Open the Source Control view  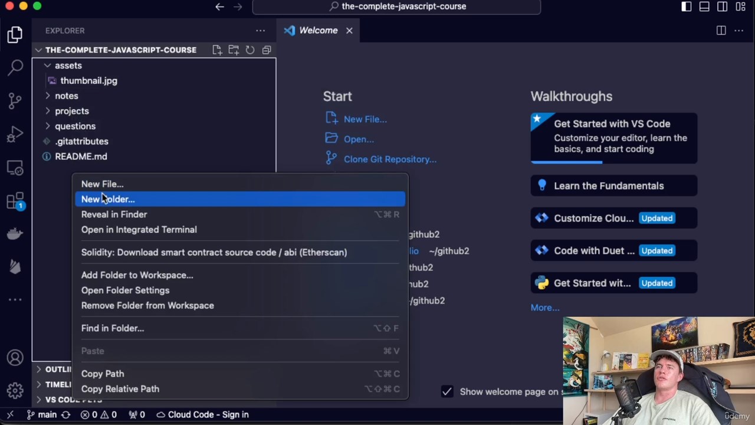15,101
